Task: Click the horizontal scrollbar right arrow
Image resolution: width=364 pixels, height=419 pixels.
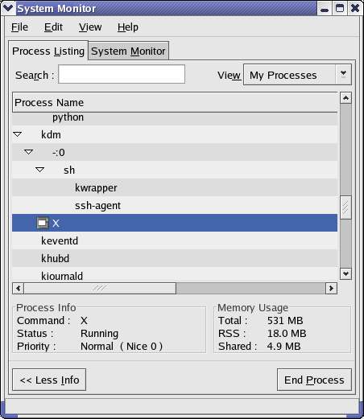Action: tap(331, 288)
